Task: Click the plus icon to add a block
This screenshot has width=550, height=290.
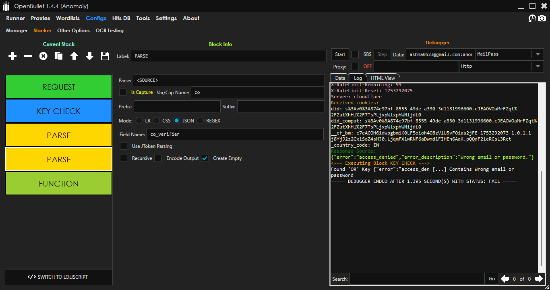Action: (x=12, y=56)
